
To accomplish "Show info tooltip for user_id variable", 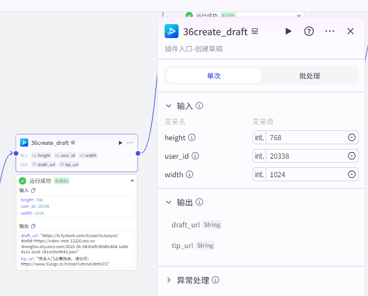I will coord(195,156).
